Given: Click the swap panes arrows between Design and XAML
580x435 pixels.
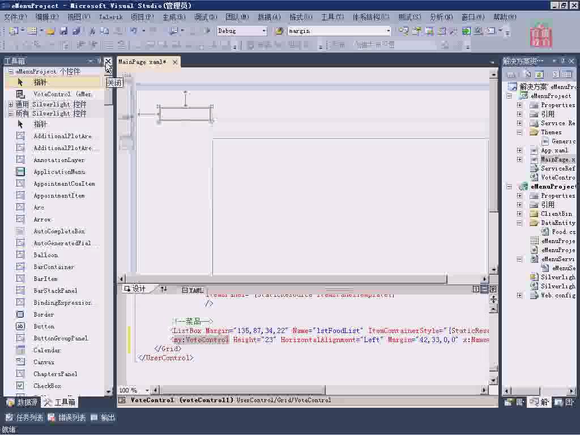Looking at the screenshot, I should pos(164,289).
